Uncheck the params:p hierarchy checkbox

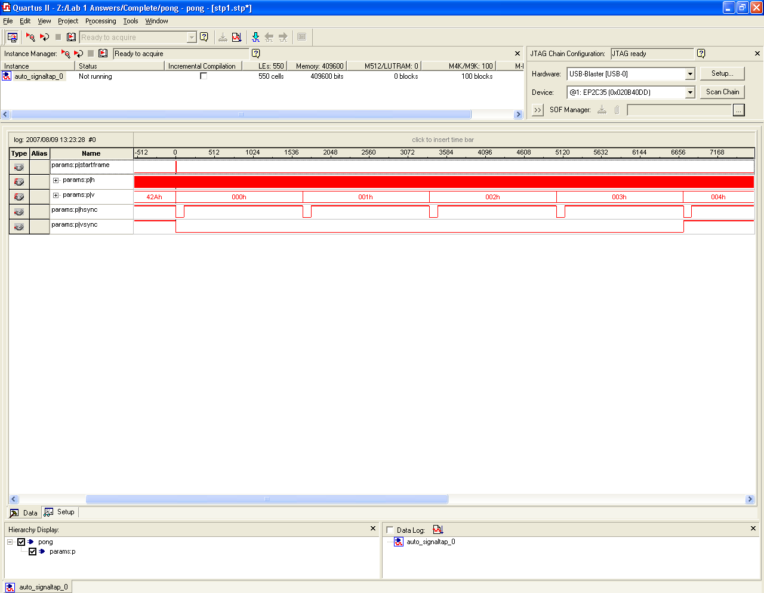click(x=33, y=552)
